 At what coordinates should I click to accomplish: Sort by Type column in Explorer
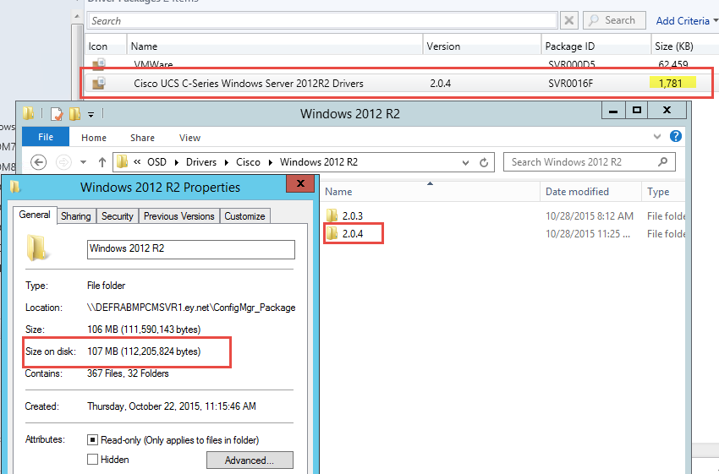pyautogui.click(x=663, y=192)
